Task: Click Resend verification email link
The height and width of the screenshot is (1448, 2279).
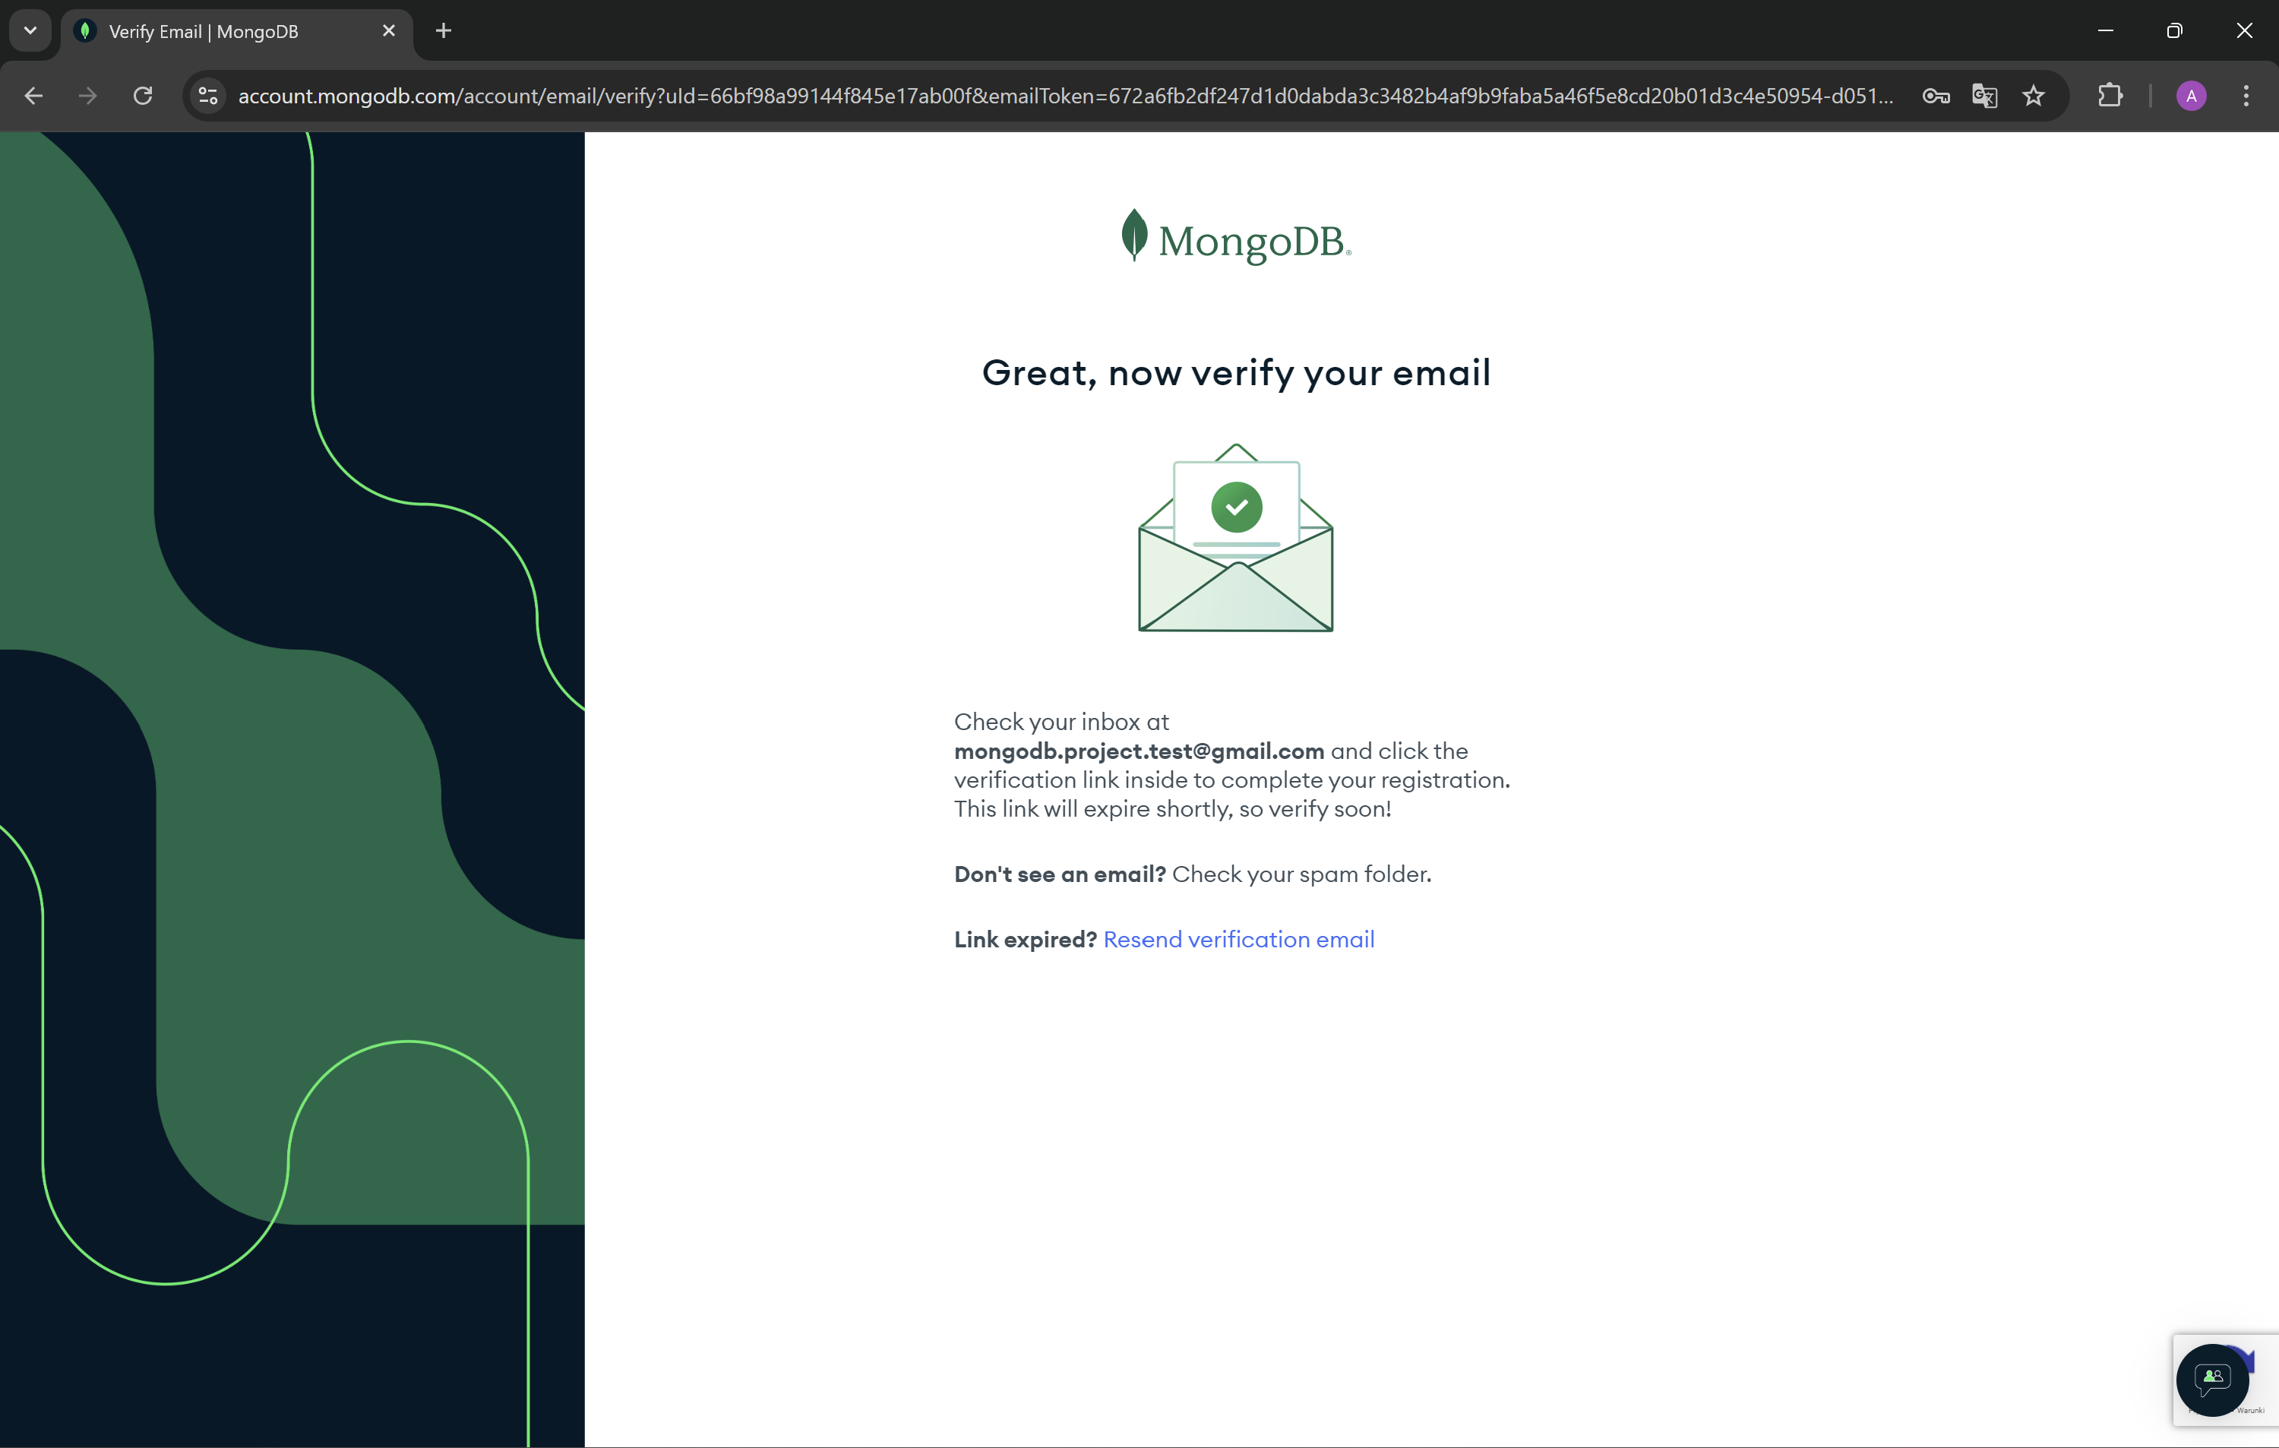Action: coord(1238,939)
